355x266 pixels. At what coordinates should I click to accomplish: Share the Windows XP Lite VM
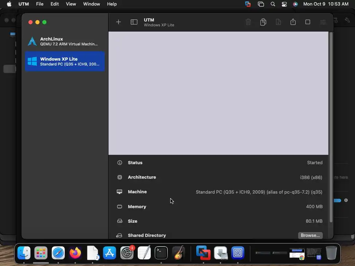(293, 22)
